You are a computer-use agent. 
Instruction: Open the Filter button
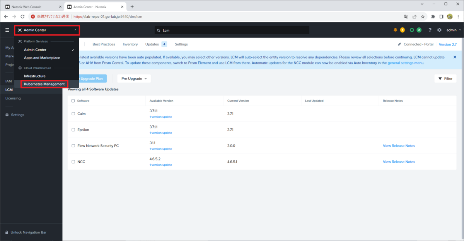click(x=445, y=79)
